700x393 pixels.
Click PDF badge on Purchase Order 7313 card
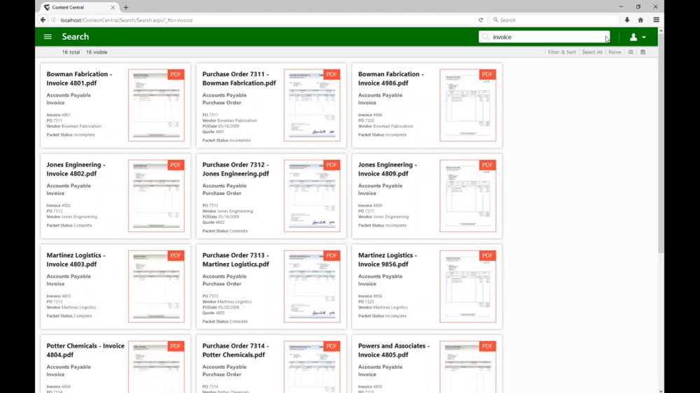[332, 256]
